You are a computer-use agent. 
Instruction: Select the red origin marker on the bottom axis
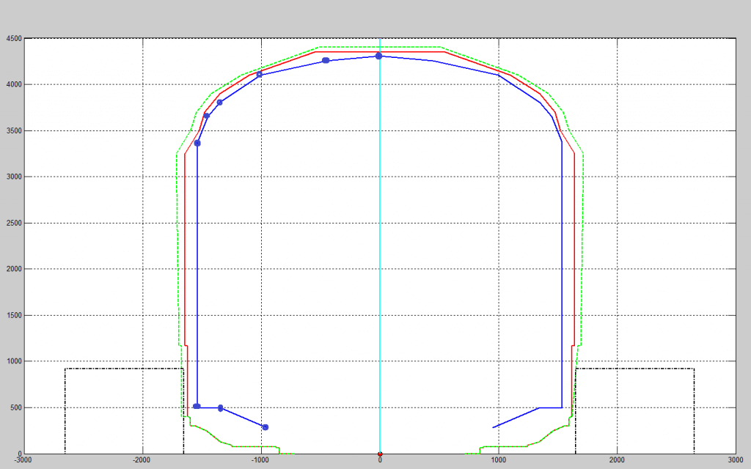coord(379,454)
